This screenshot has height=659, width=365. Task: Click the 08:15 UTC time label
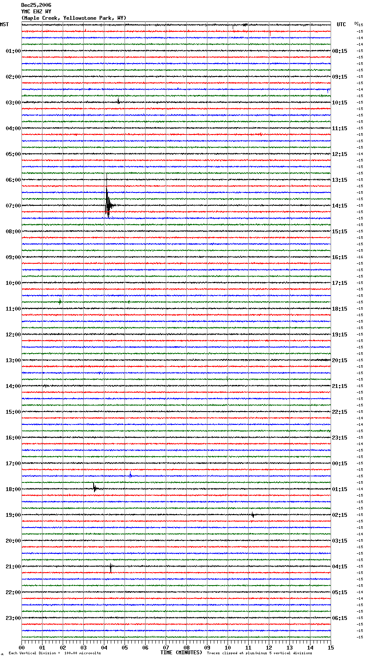coord(340,51)
